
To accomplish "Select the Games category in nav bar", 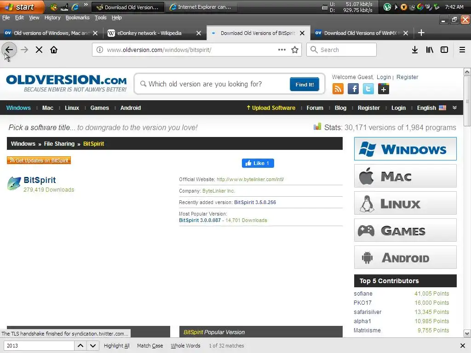I will point(99,108).
